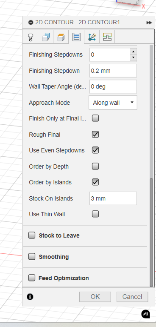
Task: Click the info icon at dialog bottom
Action: coord(30,296)
